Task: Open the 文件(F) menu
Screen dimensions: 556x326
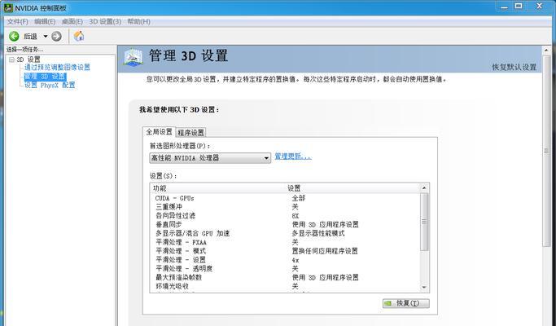Action: click(17, 22)
